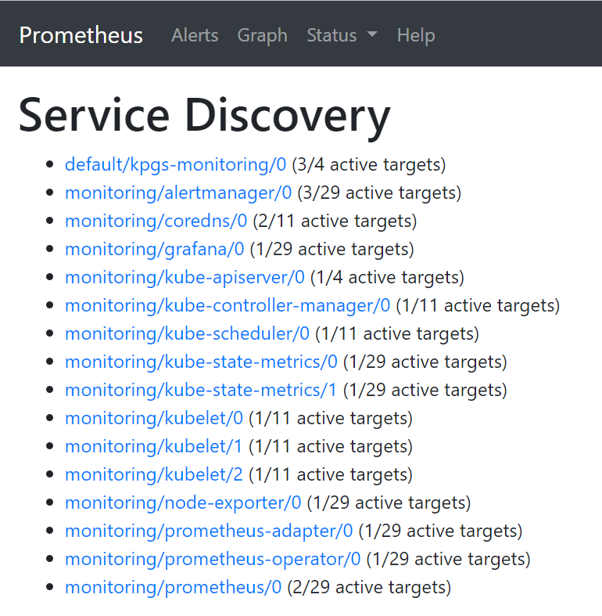Click the monitoring/grafana/0 link

click(155, 249)
